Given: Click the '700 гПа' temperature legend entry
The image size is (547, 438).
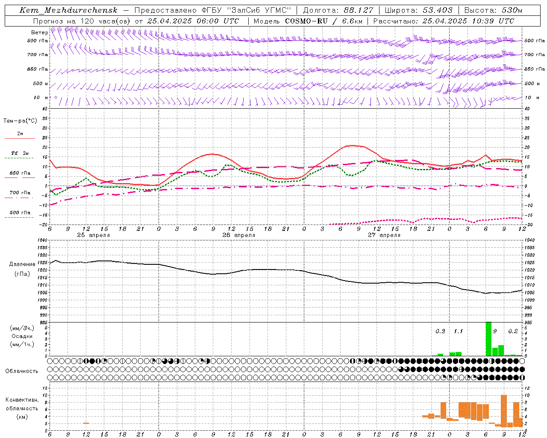Looking at the screenshot, I should [x=20, y=193].
